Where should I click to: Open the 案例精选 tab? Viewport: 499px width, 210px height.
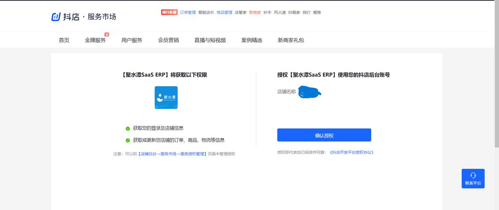252,40
